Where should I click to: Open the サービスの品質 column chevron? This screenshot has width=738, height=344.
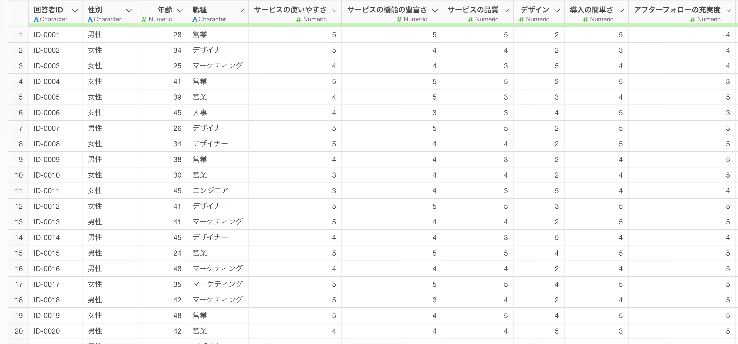pyautogui.click(x=506, y=11)
